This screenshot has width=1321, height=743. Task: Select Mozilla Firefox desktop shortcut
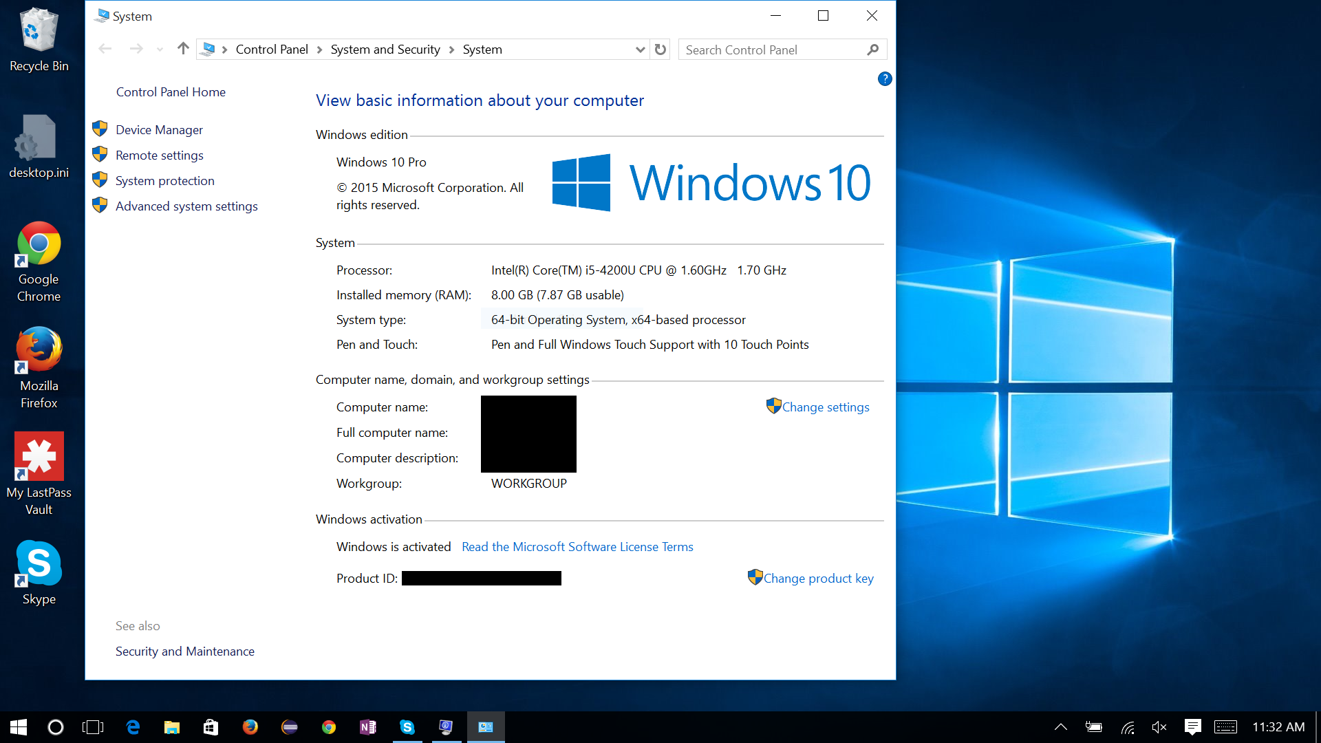coord(39,369)
